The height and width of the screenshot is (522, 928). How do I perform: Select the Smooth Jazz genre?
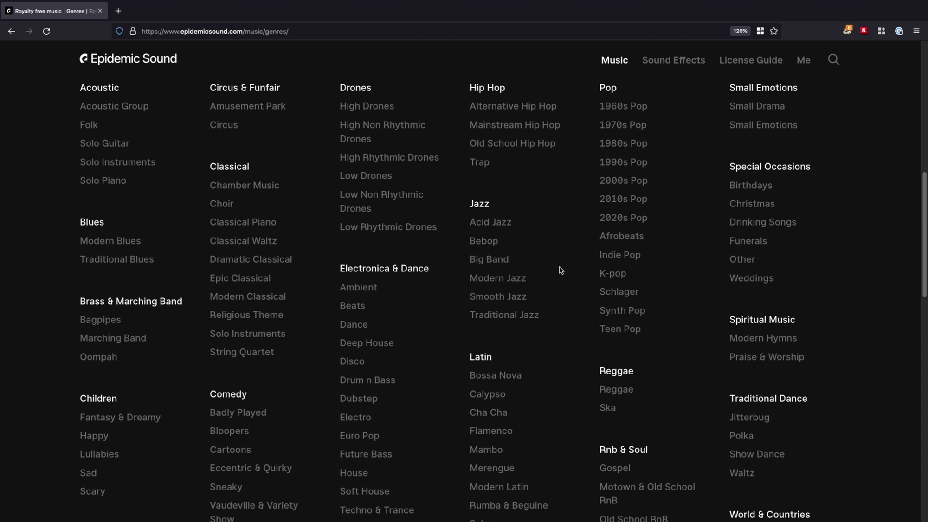[498, 296]
